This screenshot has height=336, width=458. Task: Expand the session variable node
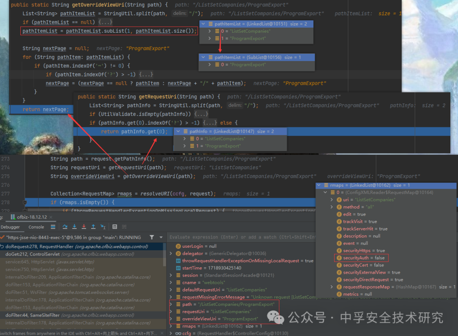(171, 275)
